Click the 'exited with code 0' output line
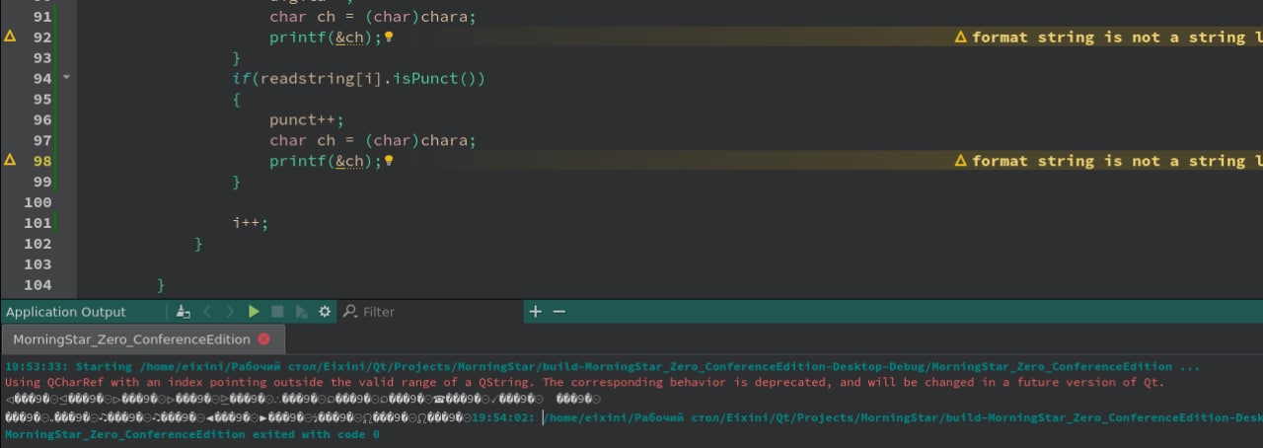Screen dimensions: 1263x448 [x=191, y=434]
